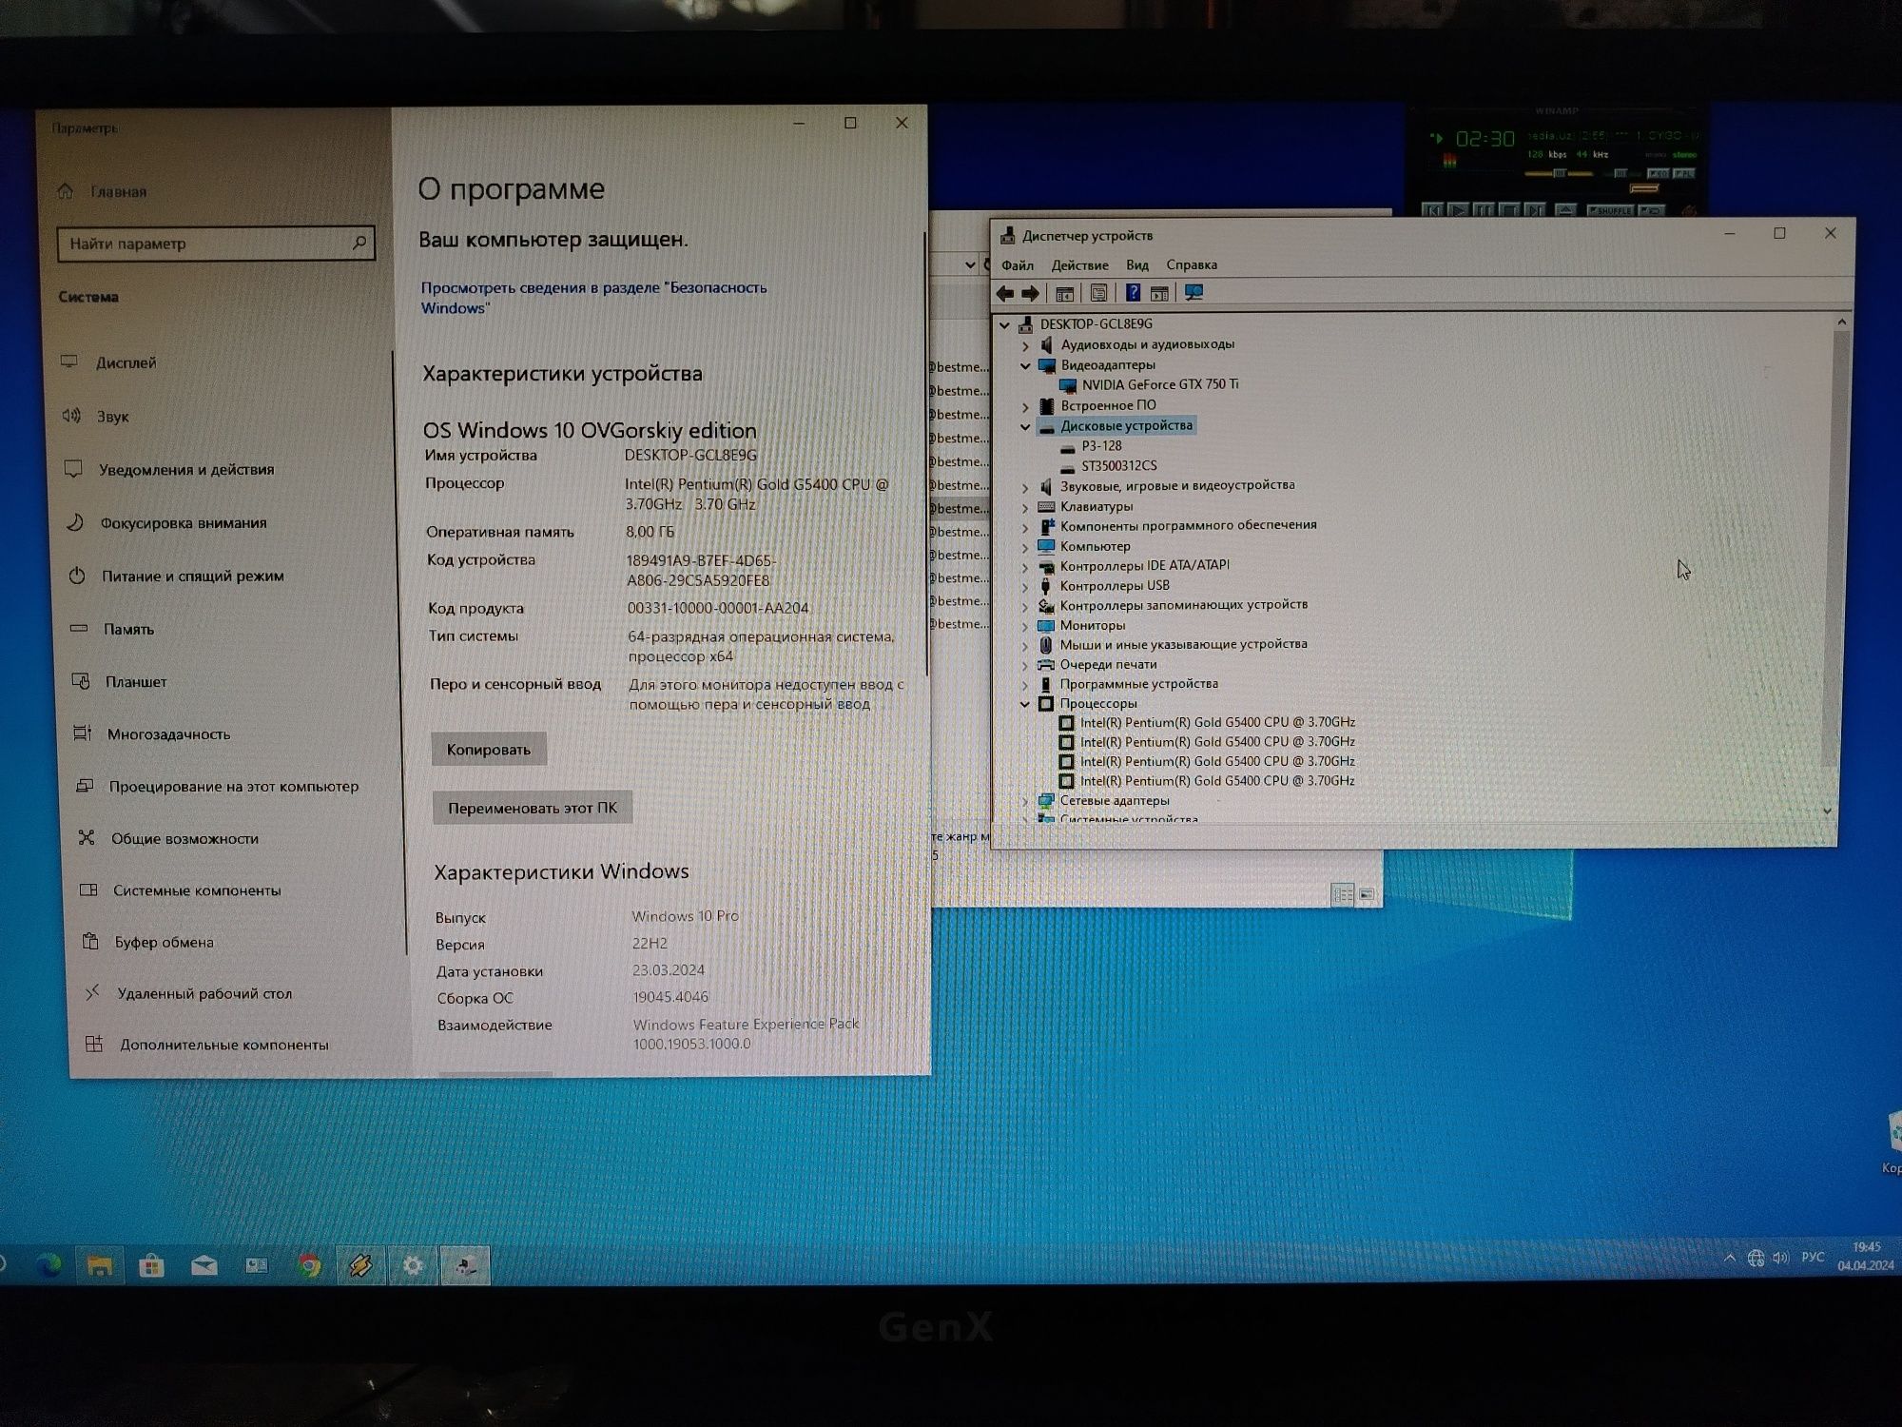
Task: Open File Explorer from taskbar
Action: (100, 1266)
